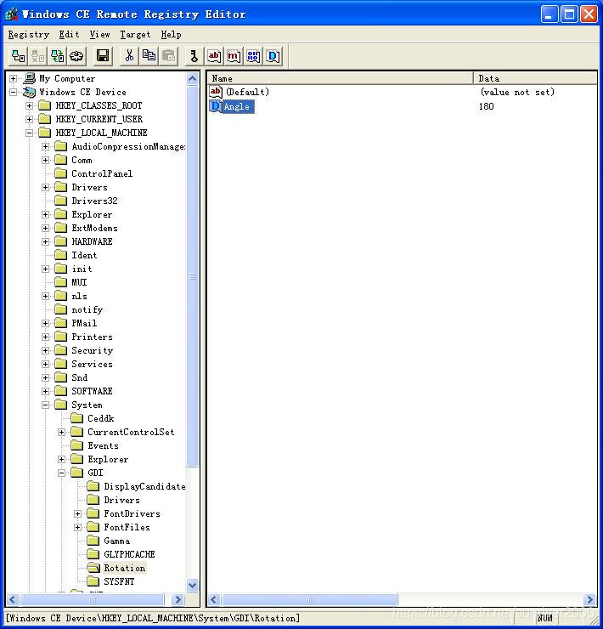The width and height of the screenshot is (603, 629).
Task: Expand the CurrentControlSet key
Action: (61, 432)
